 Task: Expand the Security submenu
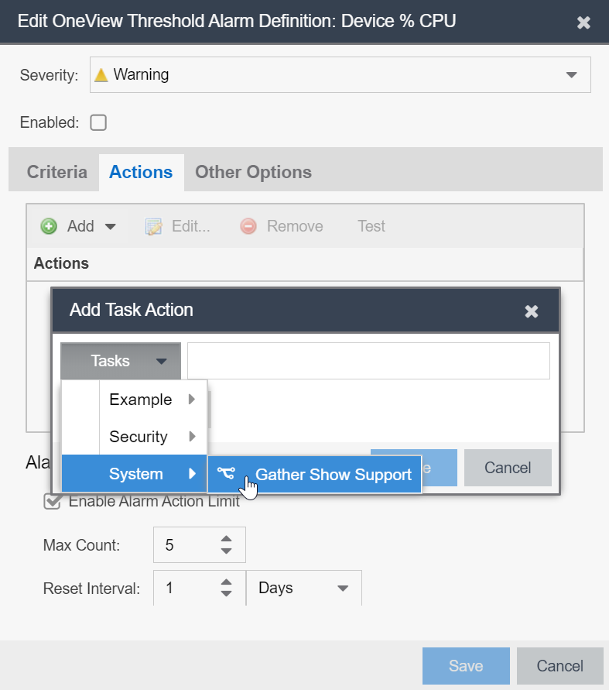151,437
